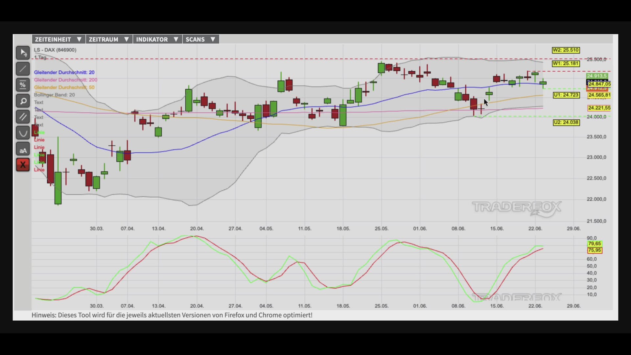Click Bollinger Band: 20 legend label
The height and width of the screenshot is (355, 631).
click(55, 95)
